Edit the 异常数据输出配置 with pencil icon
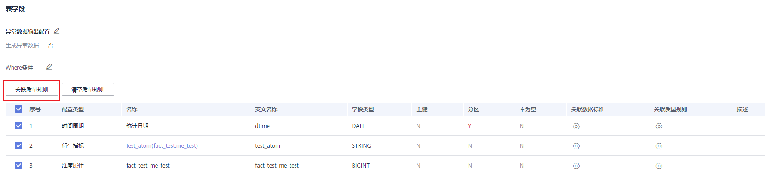Screen dimensions: 765x180 coord(57,31)
